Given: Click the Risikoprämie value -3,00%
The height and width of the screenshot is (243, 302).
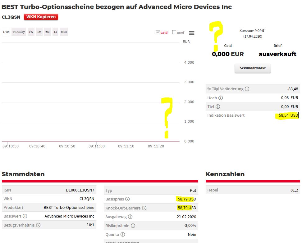Looking at the screenshot, I should (190, 226).
